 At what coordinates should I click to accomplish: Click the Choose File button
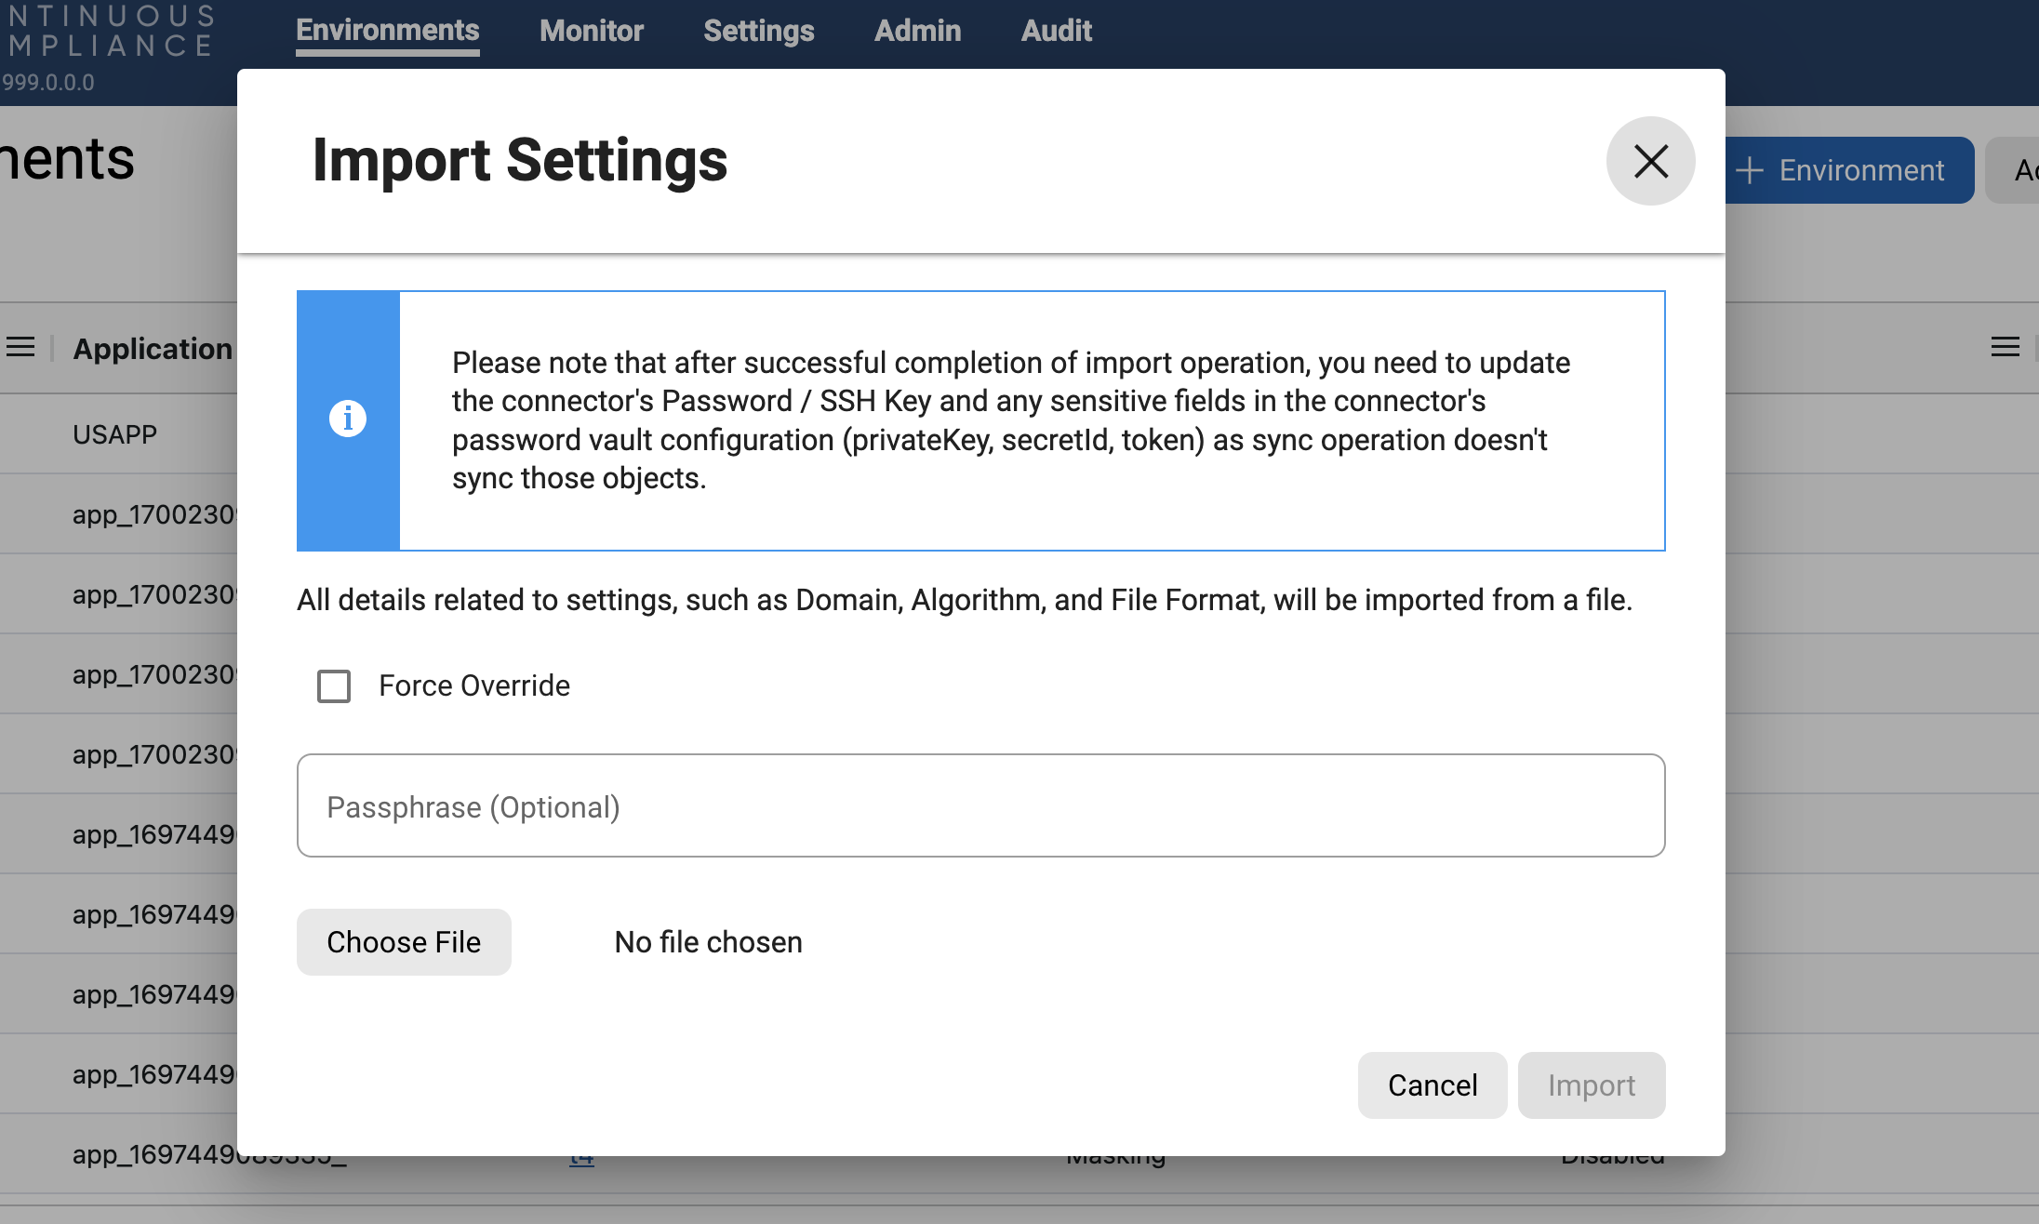403,941
